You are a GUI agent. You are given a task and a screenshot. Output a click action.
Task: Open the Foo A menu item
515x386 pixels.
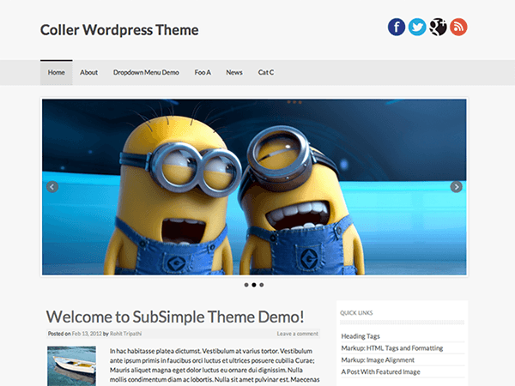point(203,73)
